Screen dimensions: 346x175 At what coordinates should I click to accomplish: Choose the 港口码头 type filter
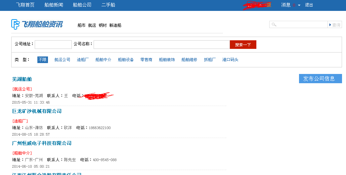tap(230, 60)
